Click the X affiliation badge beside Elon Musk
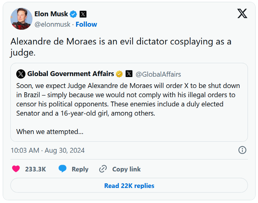The image size is (258, 203). point(83,14)
